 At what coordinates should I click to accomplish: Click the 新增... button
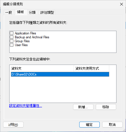tap(83, 107)
